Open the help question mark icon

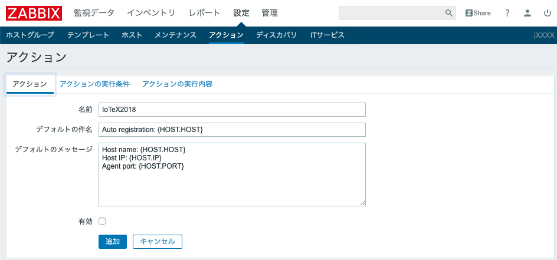507,13
